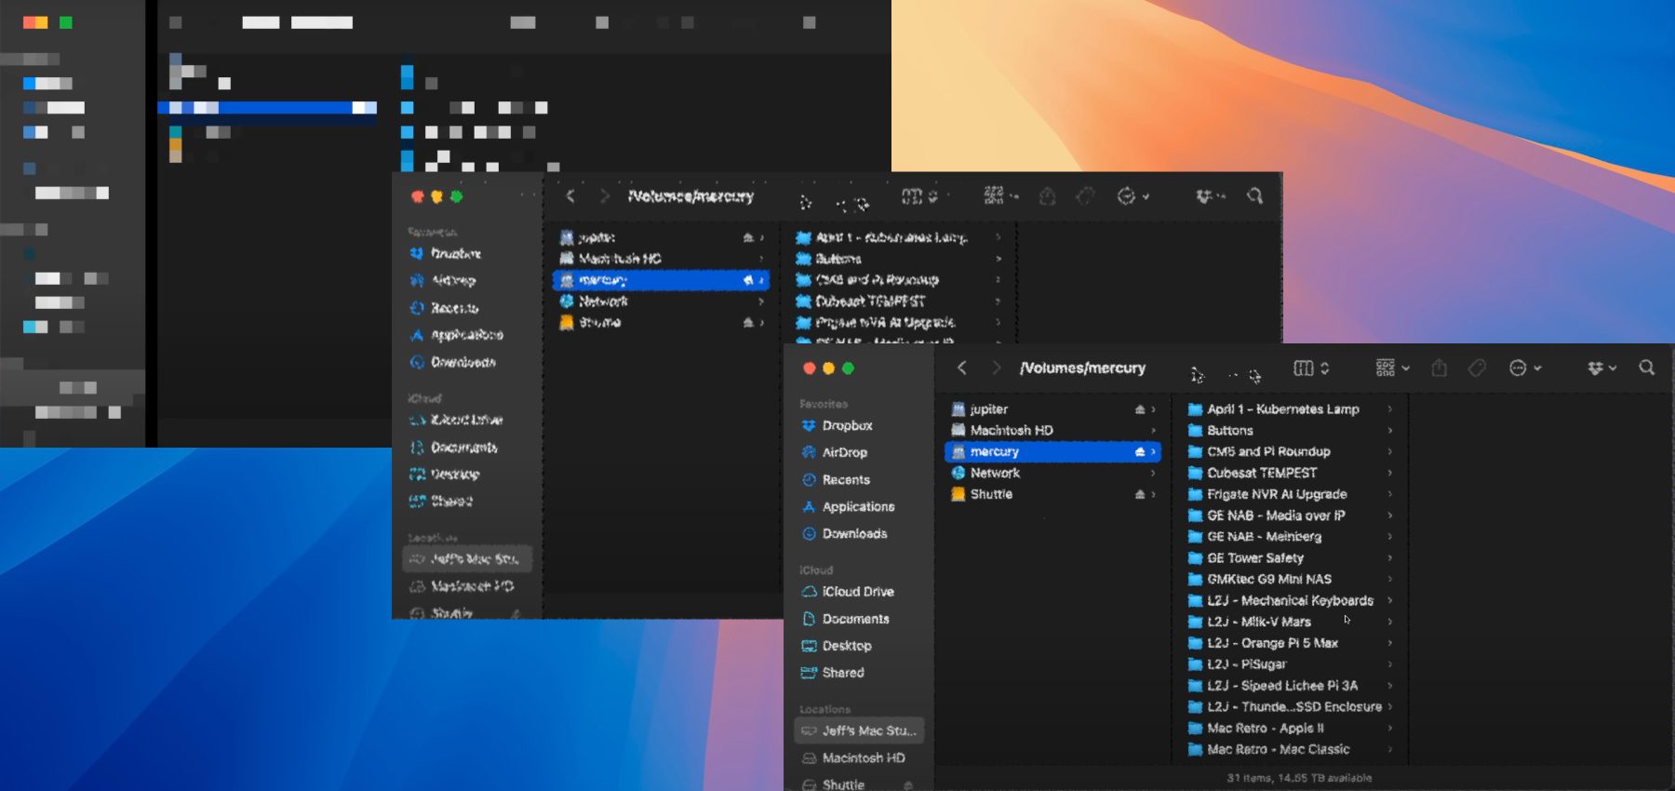Open the ellipsis Action menu in front window
1675x791 pixels.
1524,369
